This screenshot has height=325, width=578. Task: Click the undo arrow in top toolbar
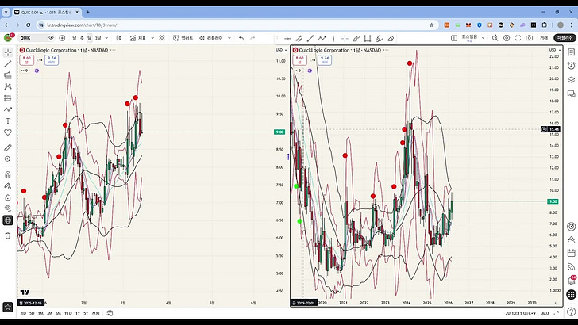click(x=241, y=38)
